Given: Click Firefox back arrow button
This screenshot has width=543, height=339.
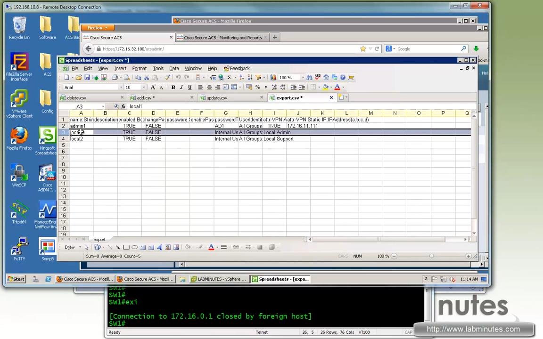Looking at the screenshot, I should pyautogui.click(x=89, y=49).
